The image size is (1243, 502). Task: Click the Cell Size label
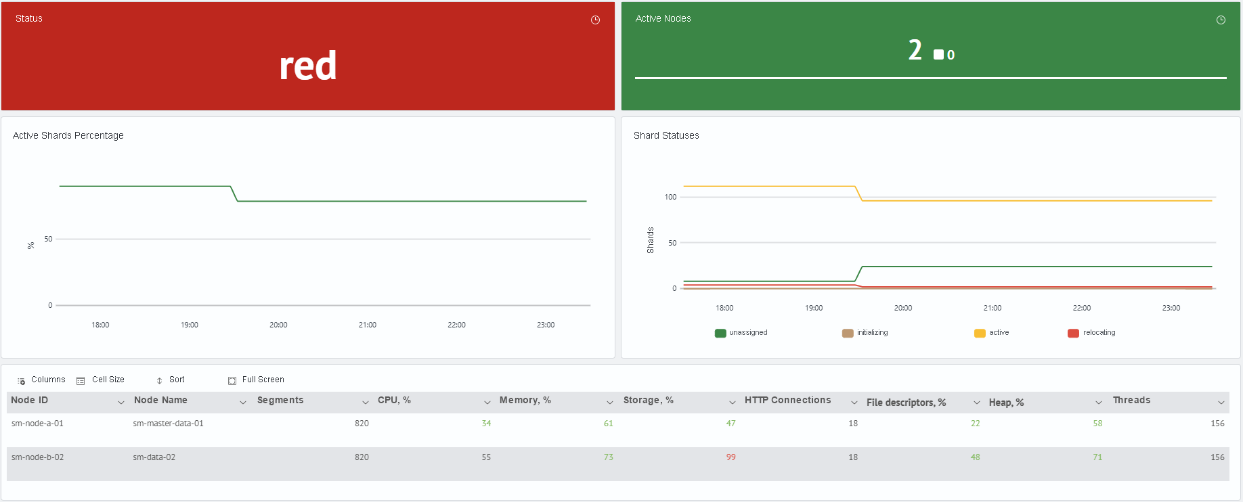tap(108, 380)
